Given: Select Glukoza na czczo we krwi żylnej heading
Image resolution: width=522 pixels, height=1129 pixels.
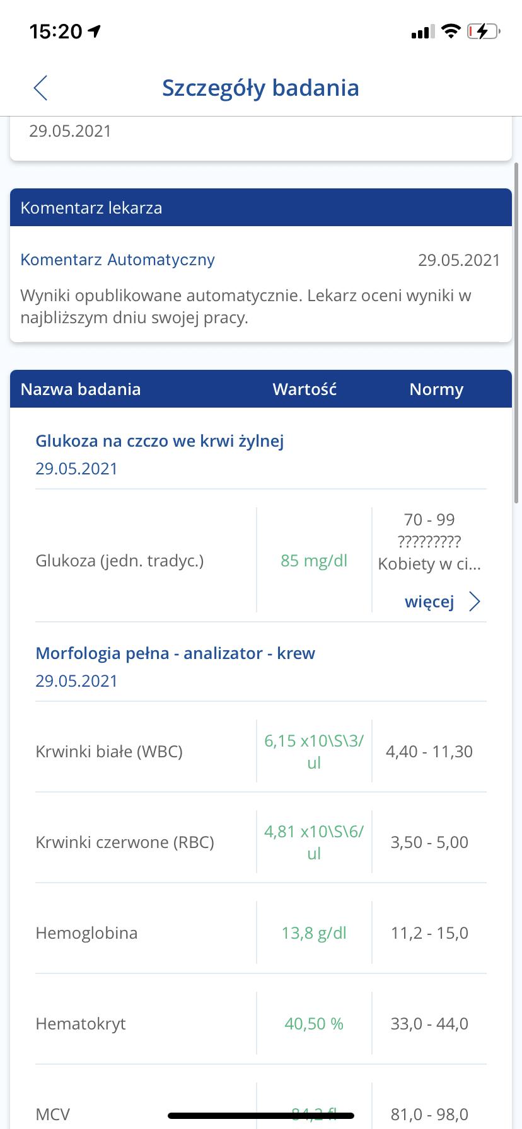Looking at the screenshot, I should pos(159,441).
